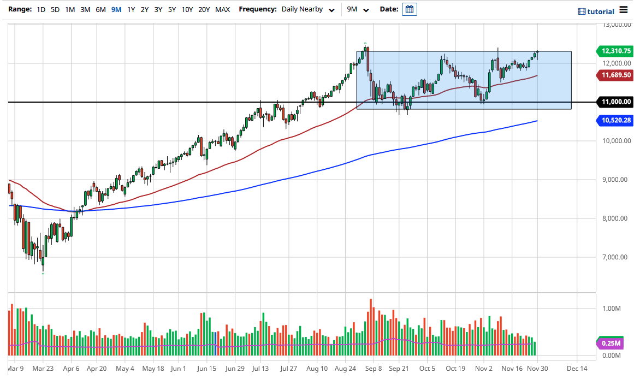Select the 5Y range
The width and height of the screenshot is (634, 379).
pyautogui.click(x=171, y=9)
